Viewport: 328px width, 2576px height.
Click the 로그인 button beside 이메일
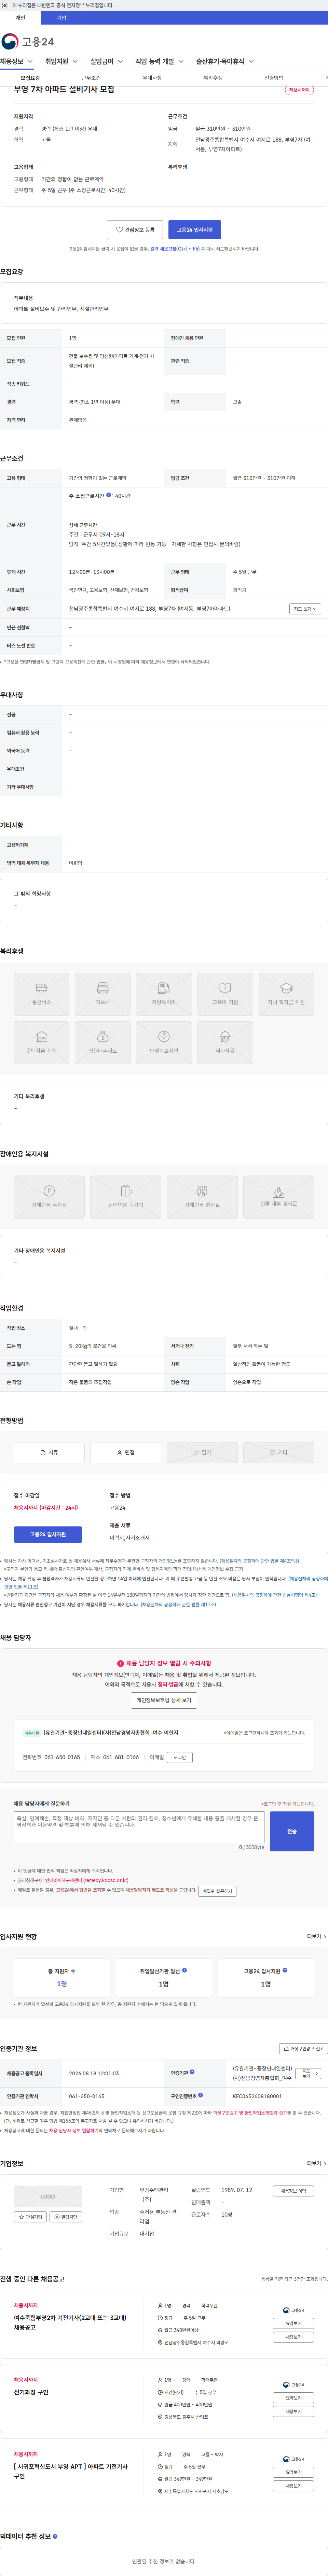(x=180, y=1757)
